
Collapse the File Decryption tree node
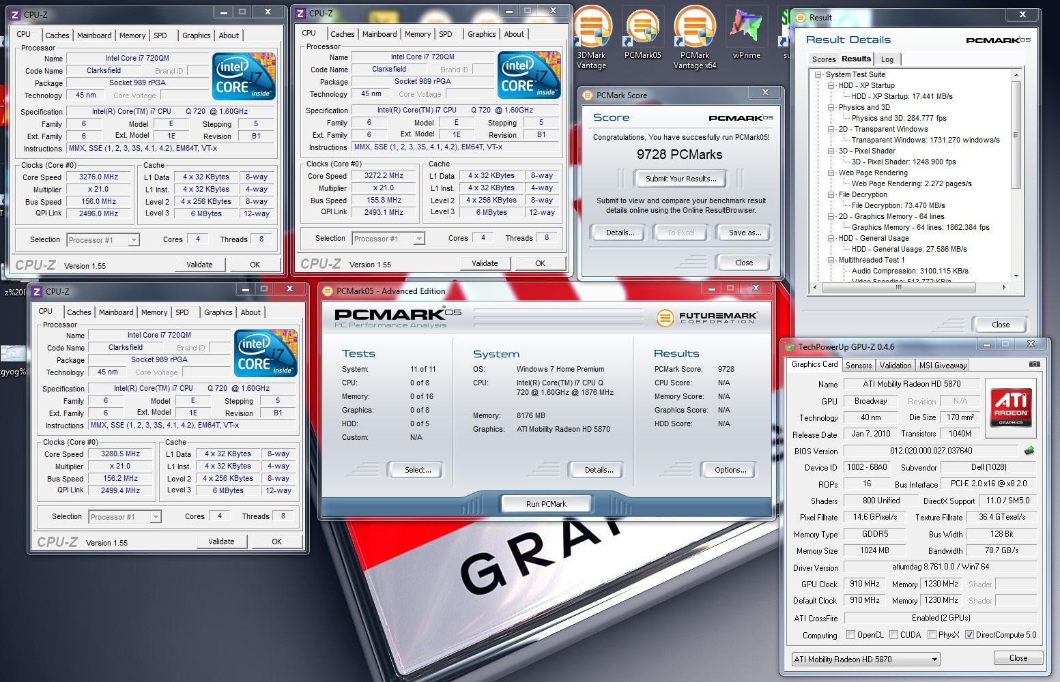(x=831, y=194)
